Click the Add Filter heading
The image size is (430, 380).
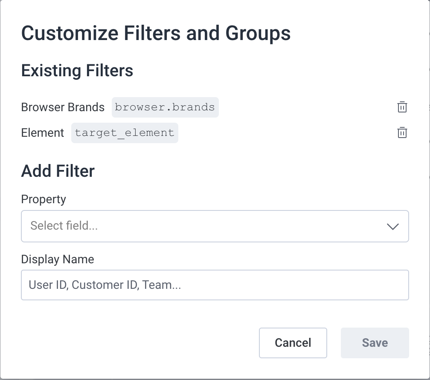coord(58,170)
